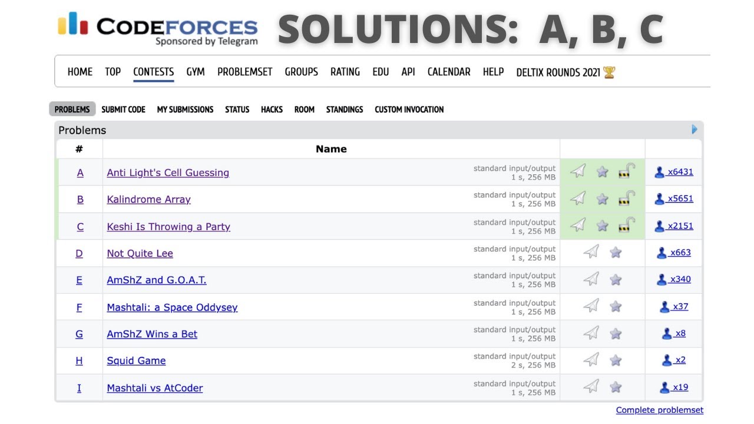754x424 pixels.
Task: Open Not Quite Lee problem link
Action: [x=140, y=253]
